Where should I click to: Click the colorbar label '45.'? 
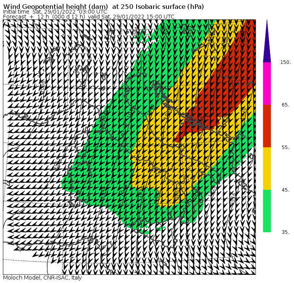click(x=286, y=190)
